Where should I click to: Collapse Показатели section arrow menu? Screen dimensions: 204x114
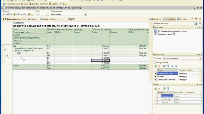click(x=201, y=27)
